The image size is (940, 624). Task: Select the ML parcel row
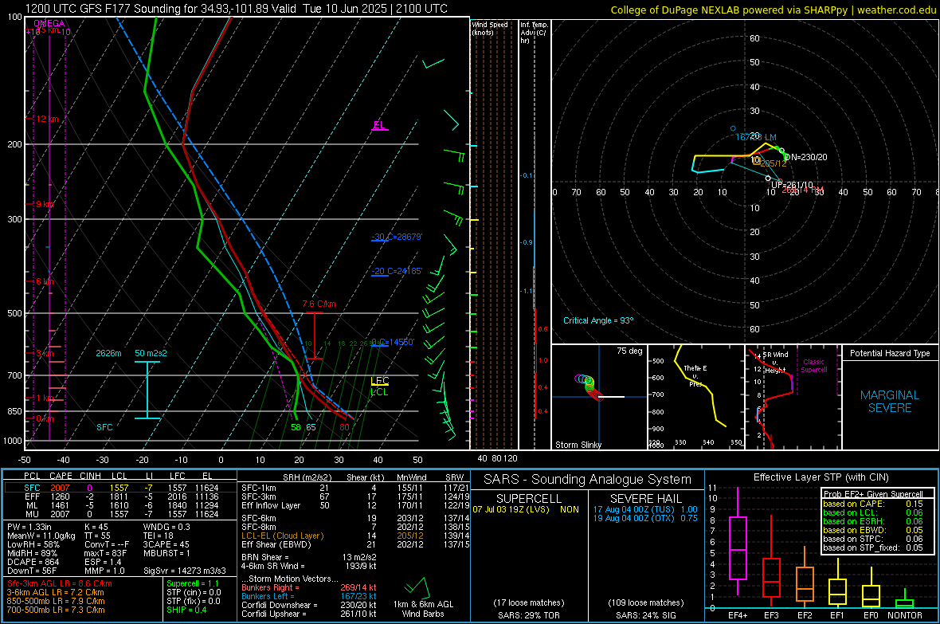[x=120, y=505]
